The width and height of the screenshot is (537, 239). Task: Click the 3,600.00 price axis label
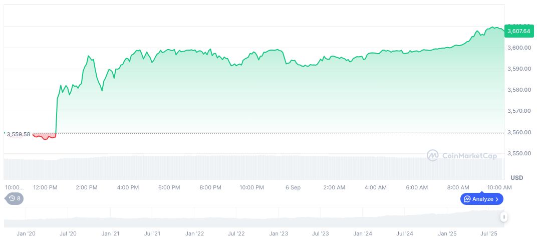[x=518, y=48]
